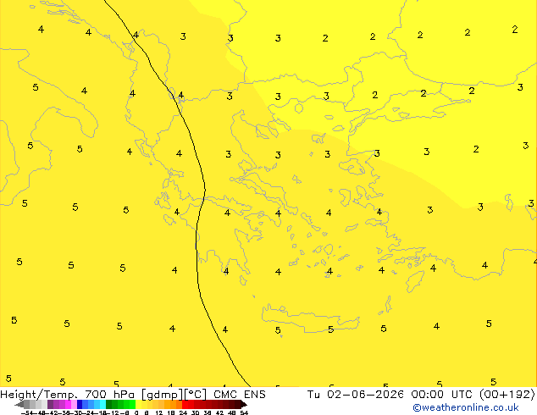Click the 'Height/Temp.' title text
Screen dimensions: 537x415
point(39,395)
